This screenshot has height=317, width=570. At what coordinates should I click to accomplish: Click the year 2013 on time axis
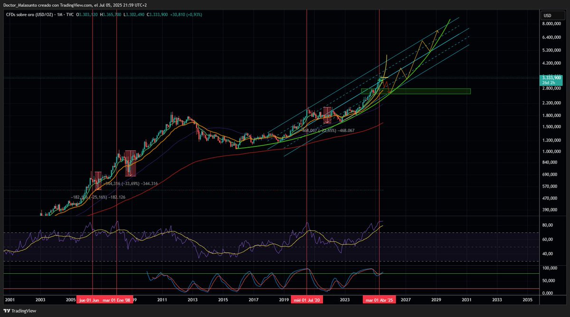coord(193,300)
